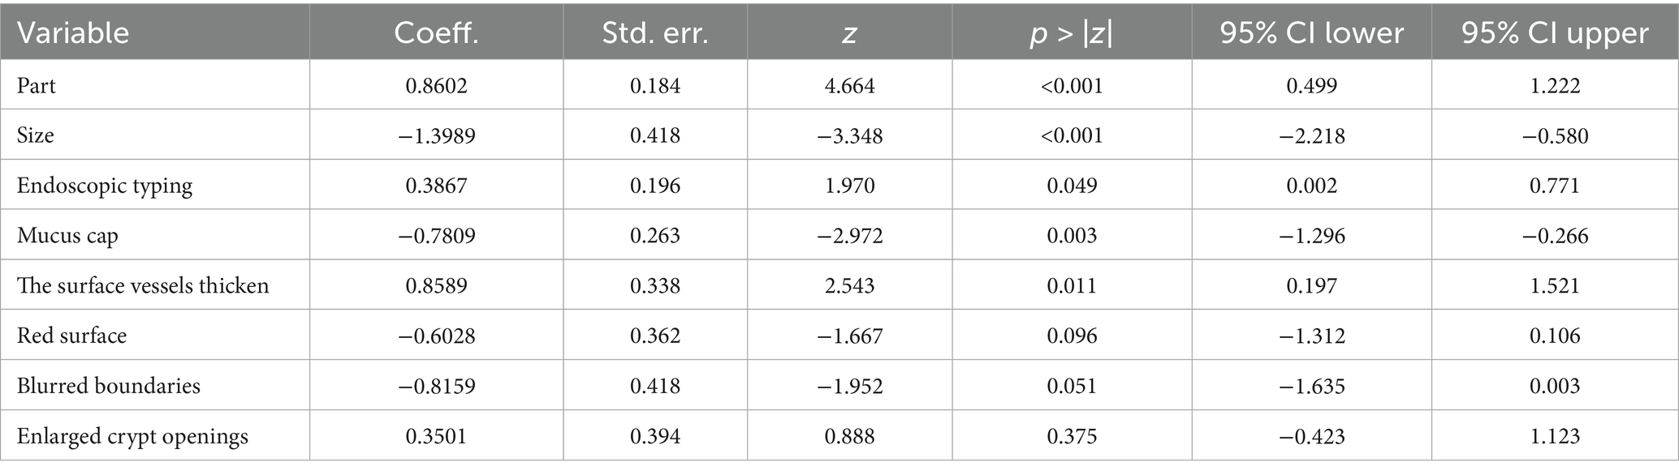Click the Mucus cap row label
The height and width of the screenshot is (475, 1679).
67,236
